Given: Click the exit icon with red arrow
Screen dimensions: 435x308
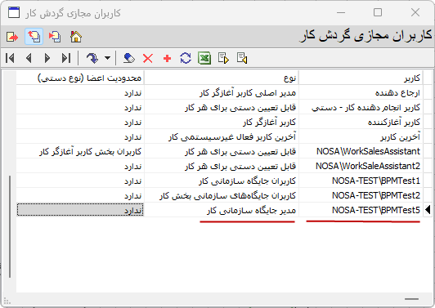Looking at the screenshot, I should click(12, 37).
